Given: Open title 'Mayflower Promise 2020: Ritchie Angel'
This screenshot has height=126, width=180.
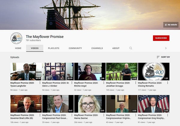Looking at the screenshot, I should [x=86, y=84].
